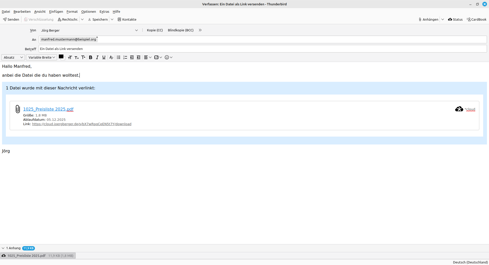
Task: Decrease the font size
Action: 76,57
